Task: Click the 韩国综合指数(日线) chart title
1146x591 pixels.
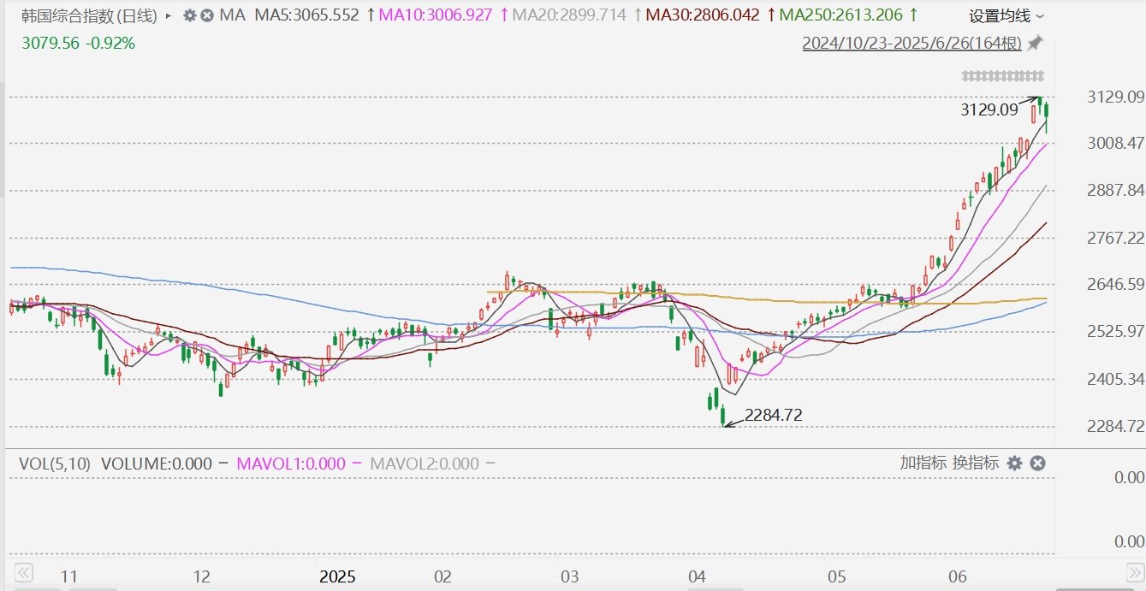Action: tap(90, 15)
